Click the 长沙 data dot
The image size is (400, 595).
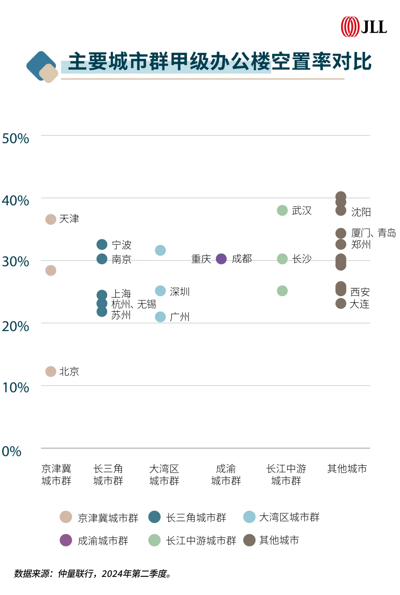(x=282, y=259)
